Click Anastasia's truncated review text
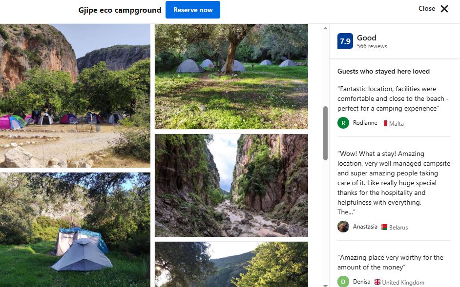 coord(394,183)
